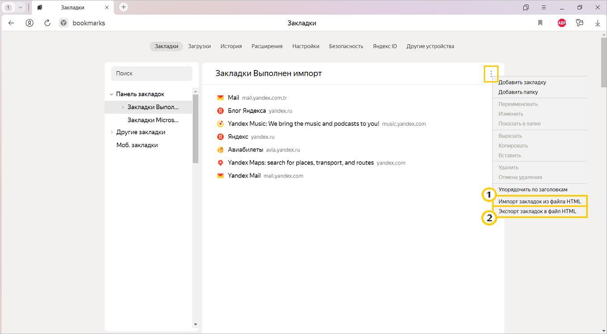Click the three-dot bookmarks menu icon
Viewport: 607px width, 334px height.
pyautogui.click(x=491, y=74)
